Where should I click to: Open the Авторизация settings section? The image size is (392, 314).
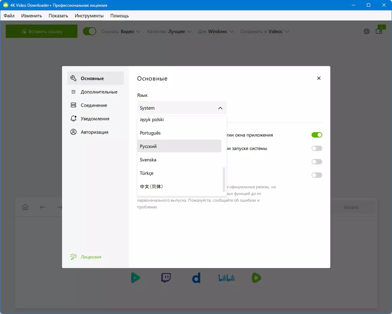pos(96,132)
